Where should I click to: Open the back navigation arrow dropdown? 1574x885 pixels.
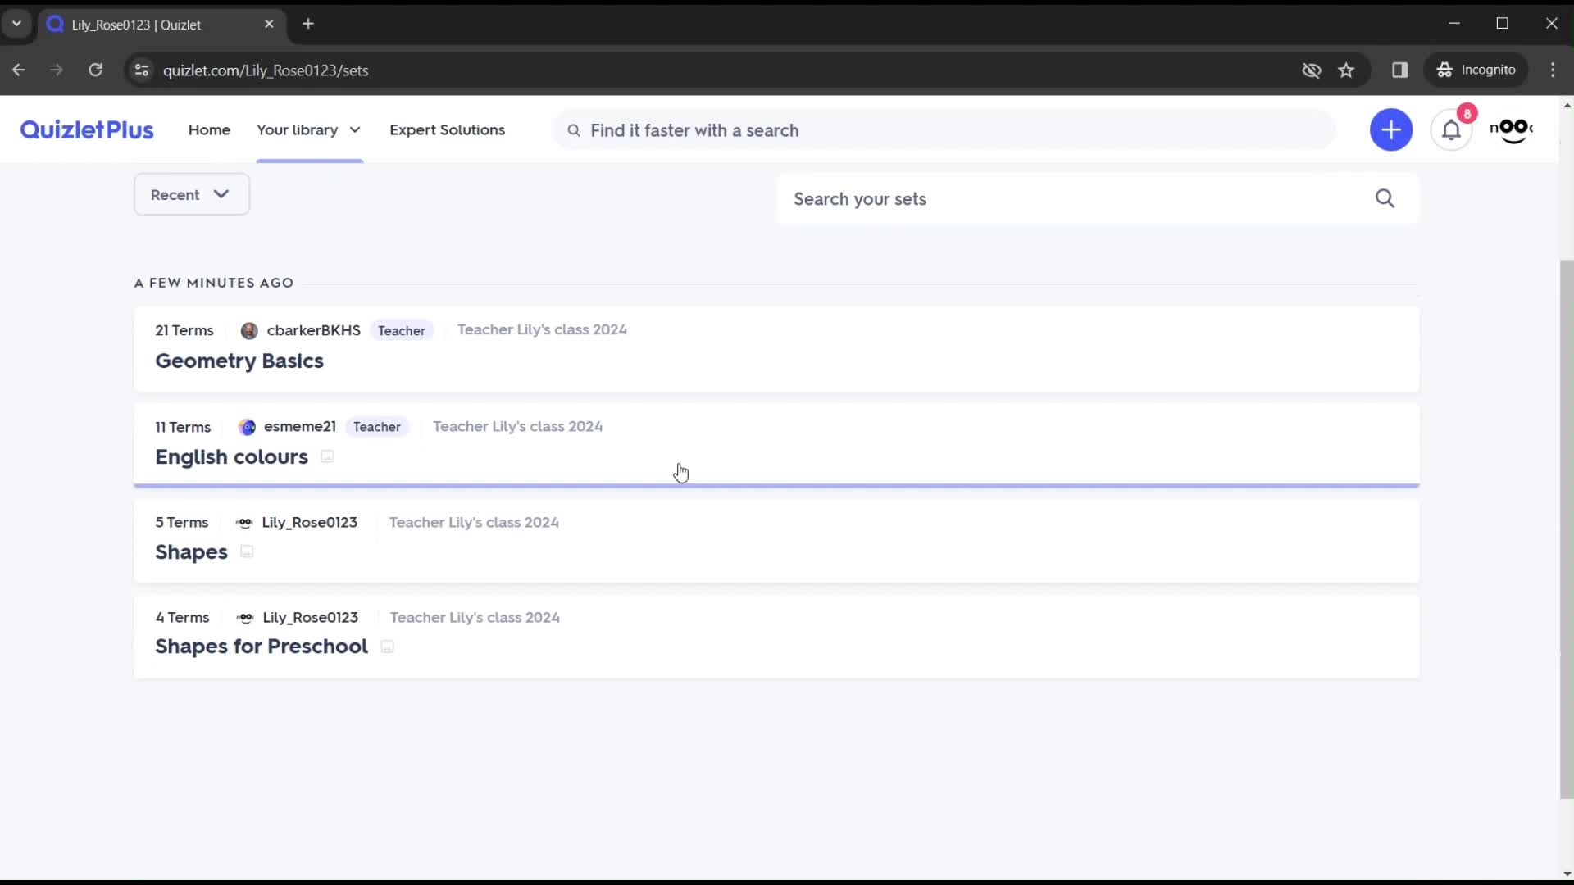(18, 69)
